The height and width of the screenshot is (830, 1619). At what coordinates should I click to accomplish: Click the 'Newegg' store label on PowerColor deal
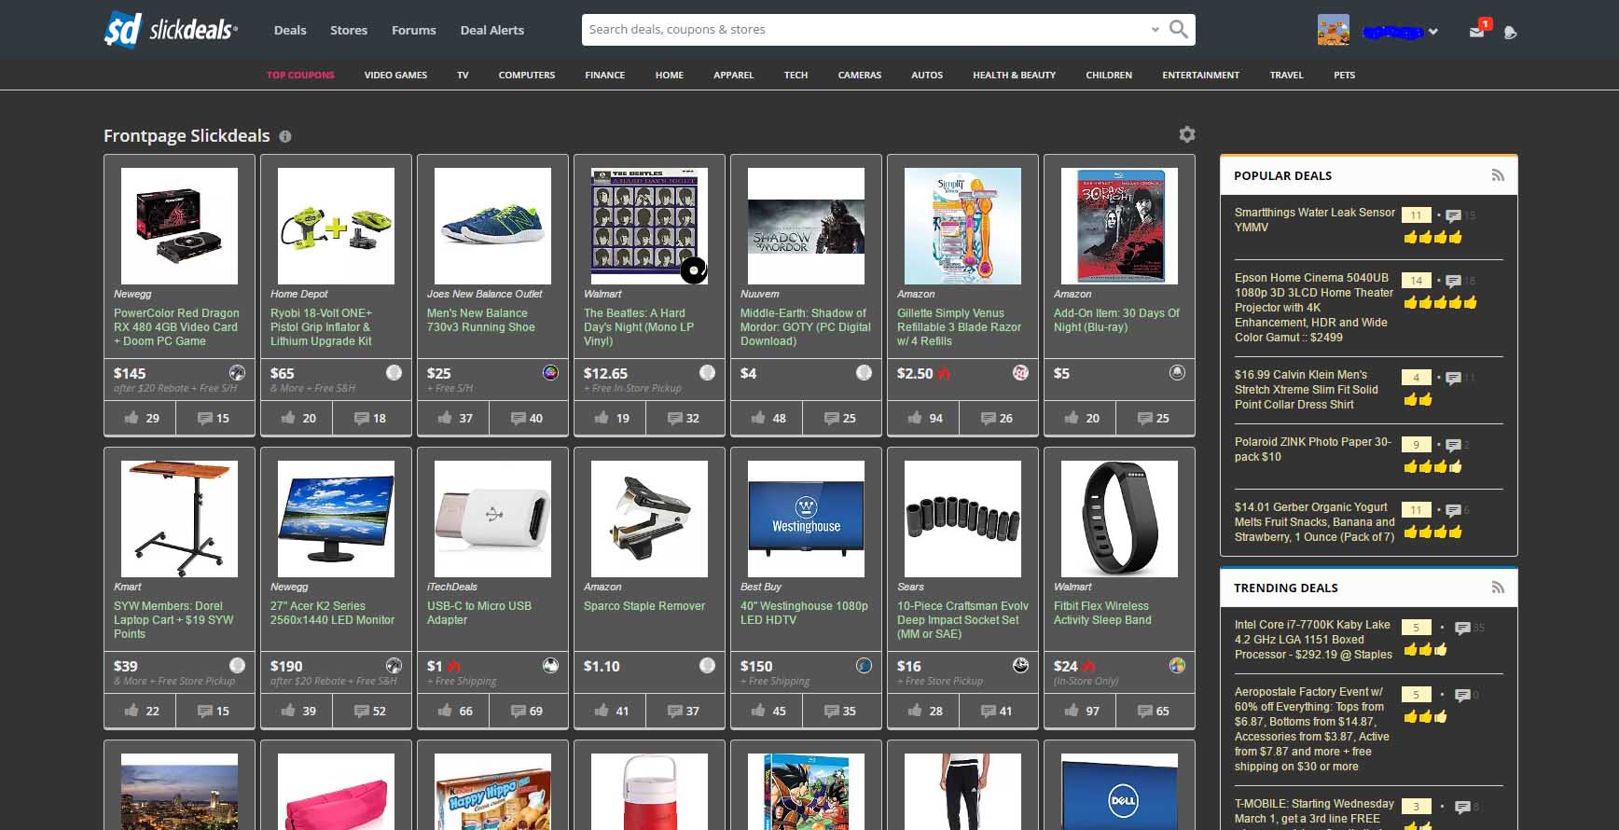point(132,294)
